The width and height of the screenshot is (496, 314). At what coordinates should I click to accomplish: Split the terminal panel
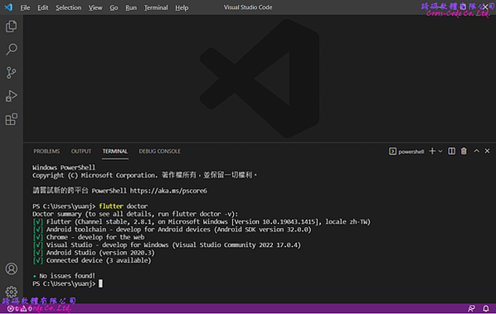click(x=451, y=152)
